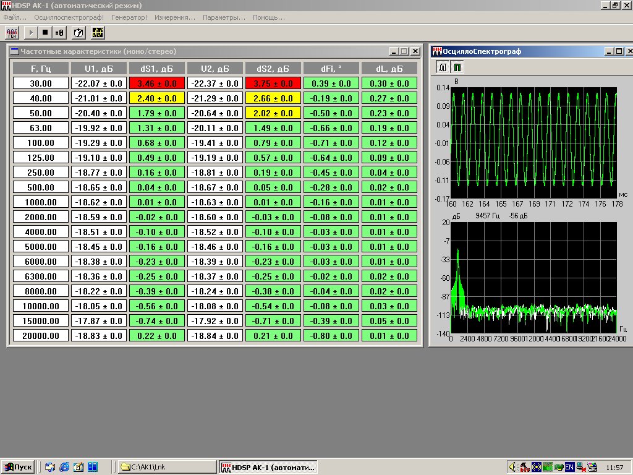Viewport: 633px width, 475px height.
Task: Launch Internet Explorer from the quick launch bar
Action: point(64,467)
